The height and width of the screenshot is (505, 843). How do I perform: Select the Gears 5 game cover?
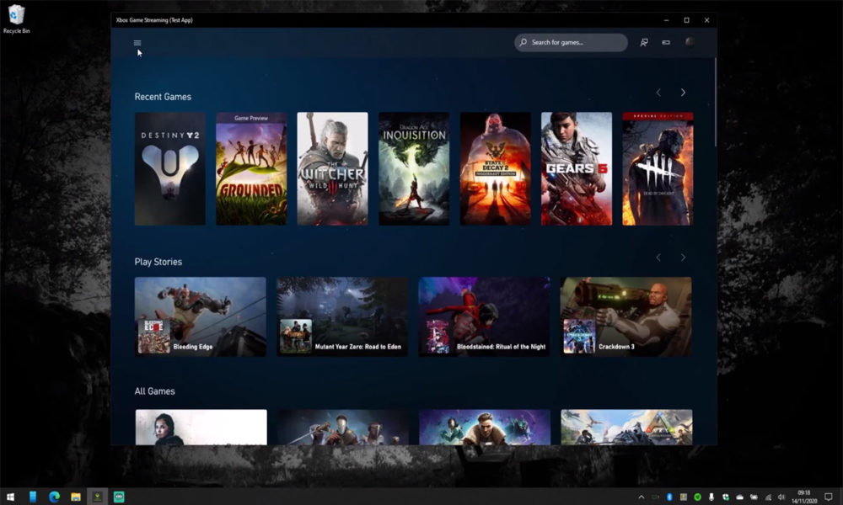pyautogui.click(x=577, y=168)
